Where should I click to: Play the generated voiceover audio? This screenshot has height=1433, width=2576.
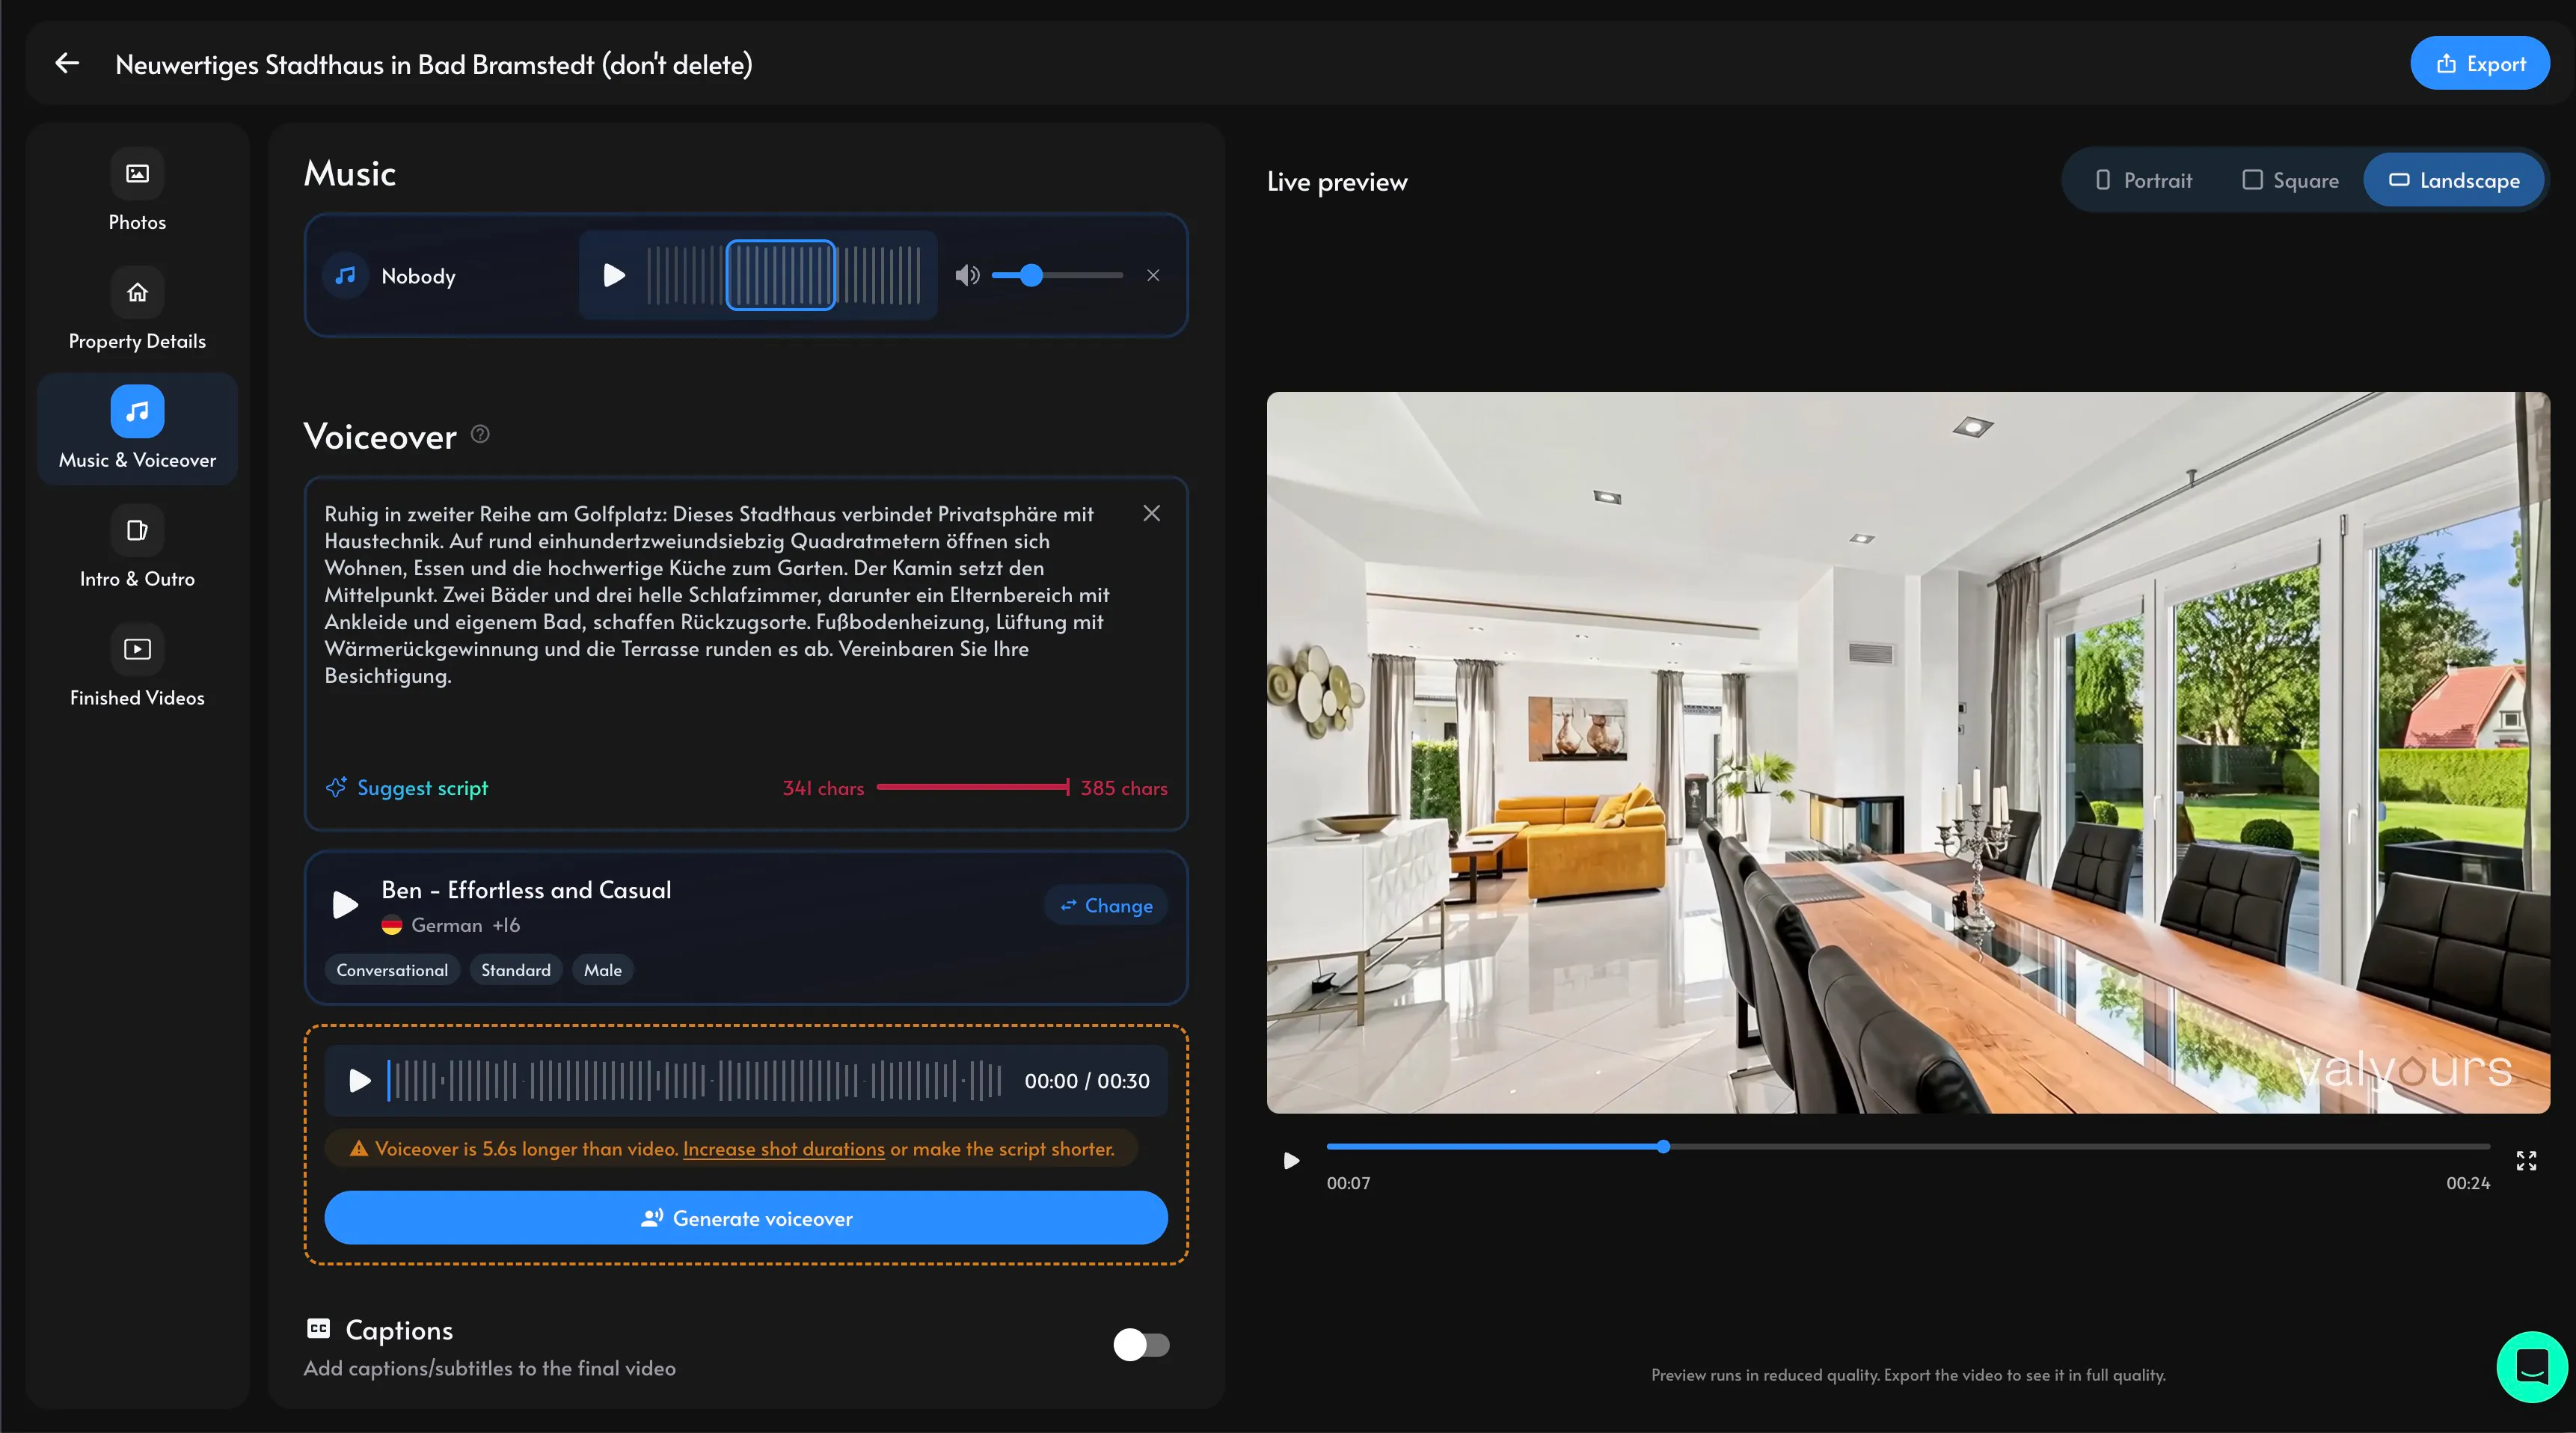[x=359, y=1081]
